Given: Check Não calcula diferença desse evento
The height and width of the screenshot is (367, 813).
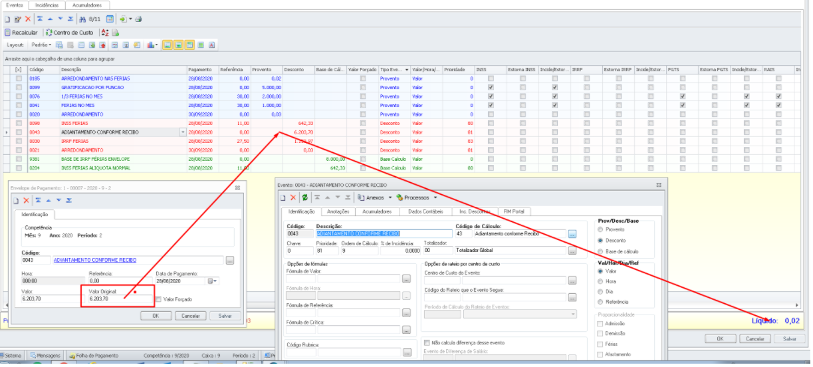Looking at the screenshot, I should click(x=427, y=342).
